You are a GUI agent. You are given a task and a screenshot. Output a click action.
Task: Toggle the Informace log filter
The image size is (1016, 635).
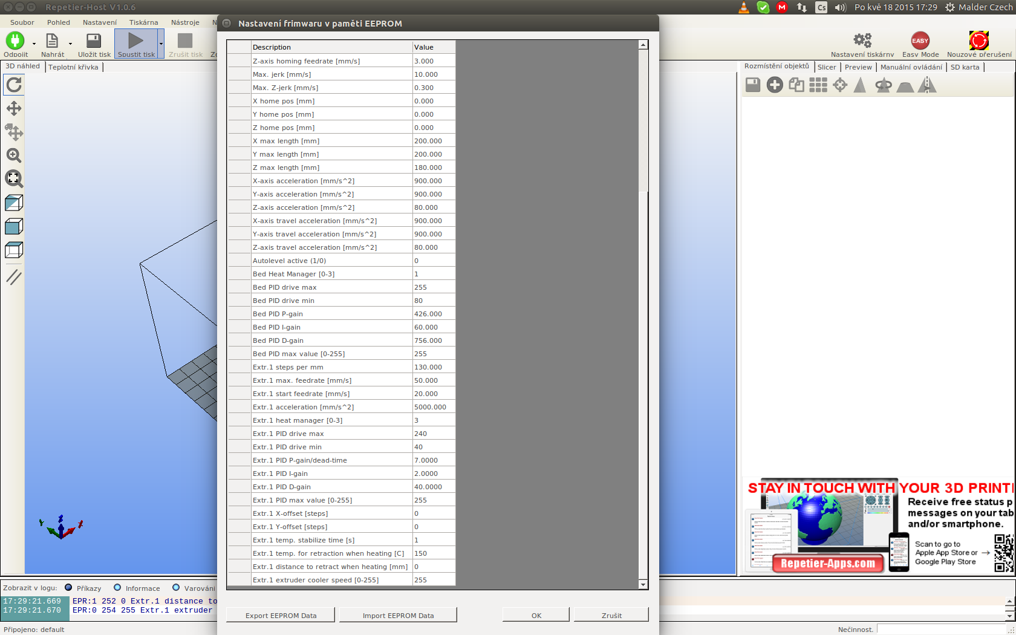pyautogui.click(x=117, y=588)
